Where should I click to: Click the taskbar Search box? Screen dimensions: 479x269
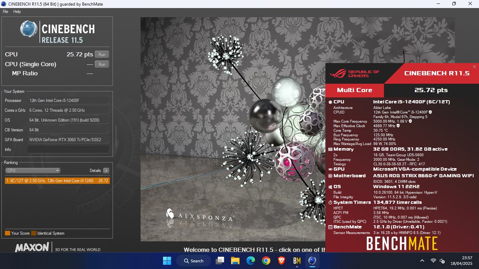click(193, 261)
